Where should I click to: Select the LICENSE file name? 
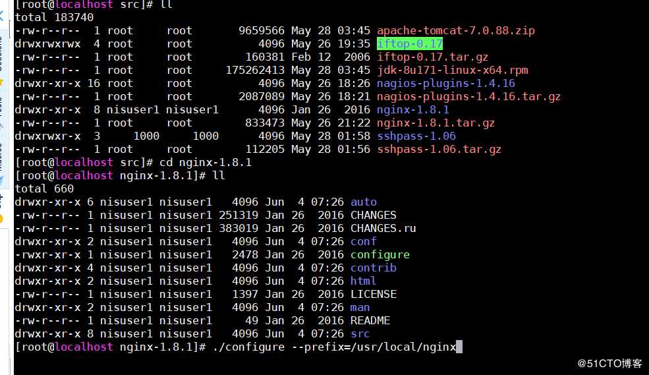374,295
